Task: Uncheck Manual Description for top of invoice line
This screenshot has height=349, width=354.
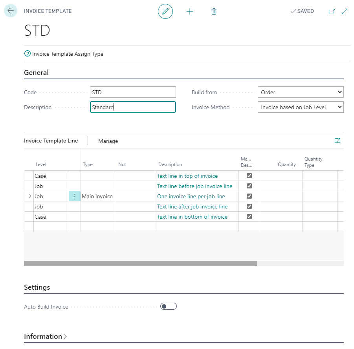Action: click(x=249, y=176)
